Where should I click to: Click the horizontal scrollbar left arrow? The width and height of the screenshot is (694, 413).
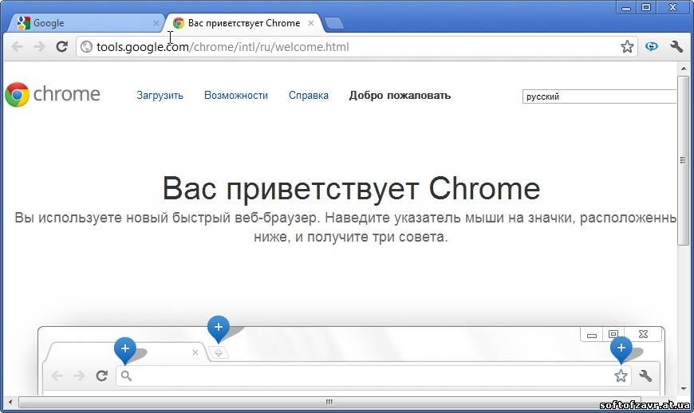pos(10,402)
